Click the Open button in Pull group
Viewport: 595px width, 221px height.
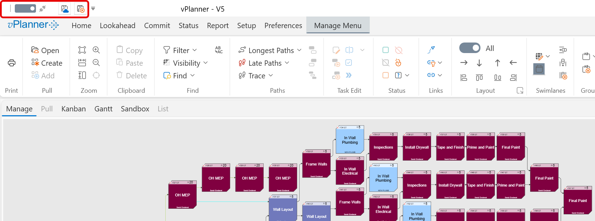point(45,50)
